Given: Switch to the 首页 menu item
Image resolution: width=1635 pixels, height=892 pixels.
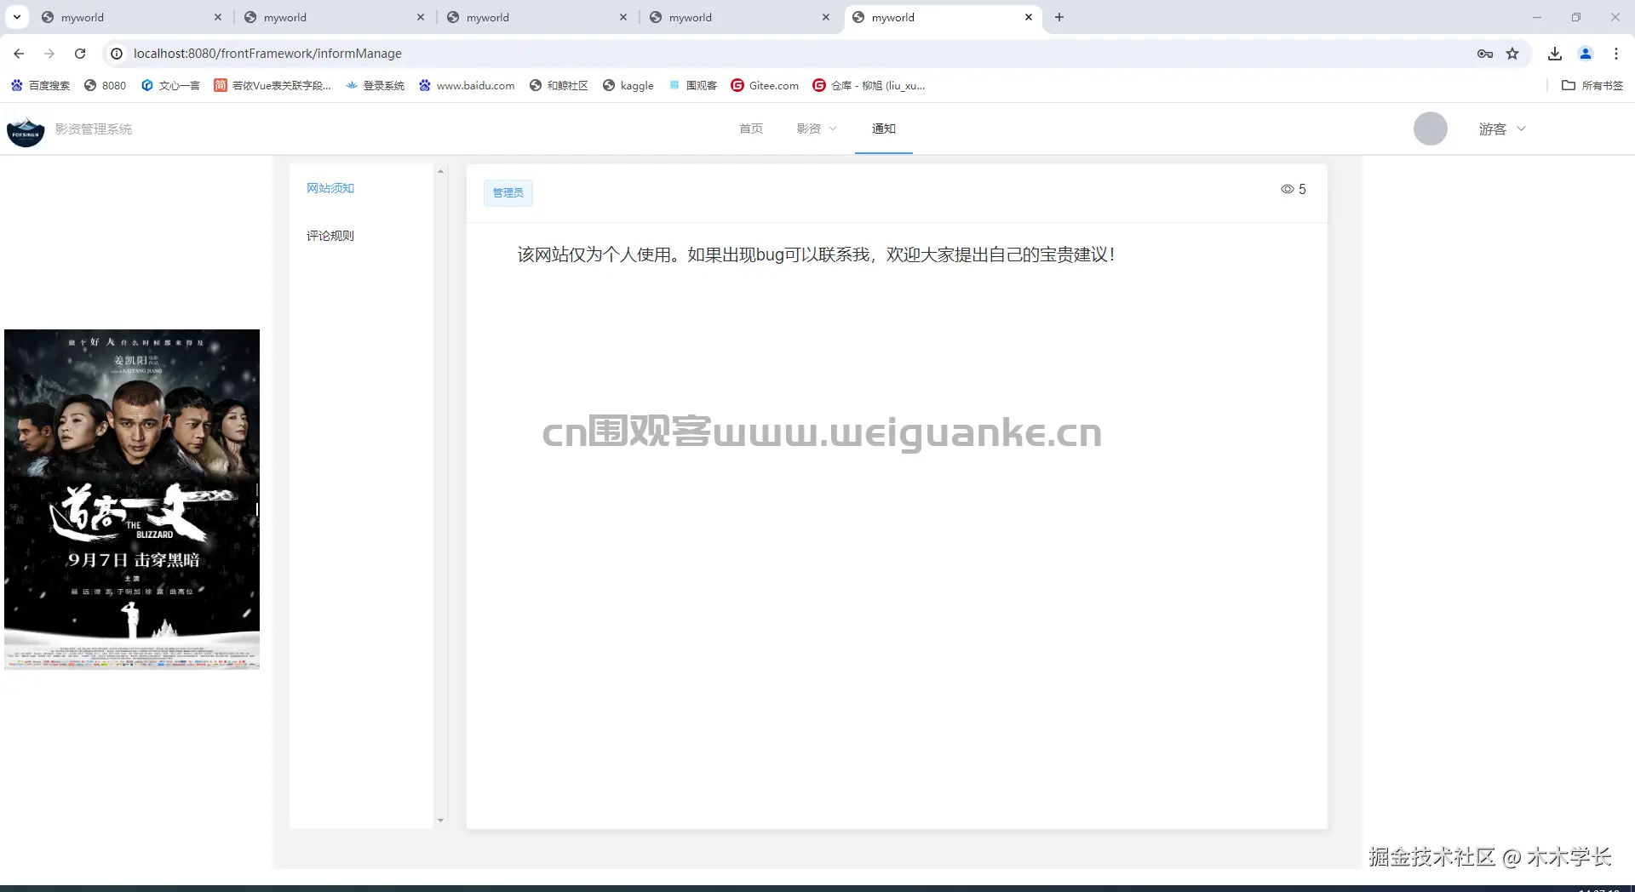Looking at the screenshot, I should click(750, 129).
